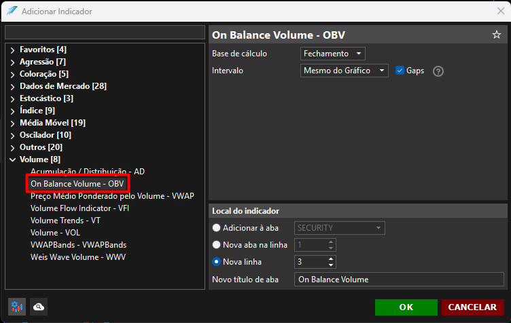Click the red CANCELAR button
This screenshot has width=511, height=323.
coord(472,307)
